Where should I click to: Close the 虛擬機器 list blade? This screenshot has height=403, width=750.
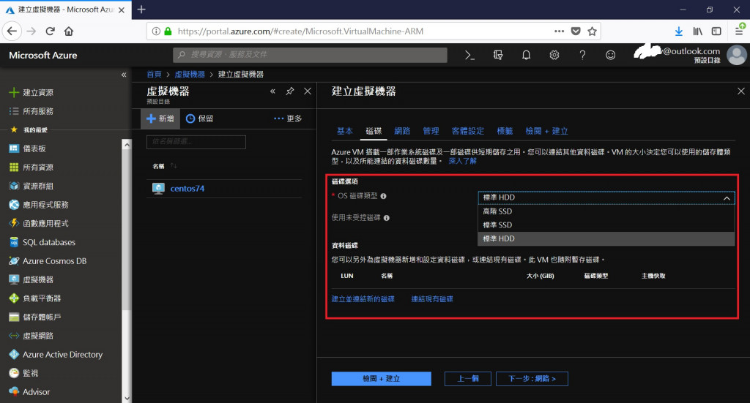308,91
